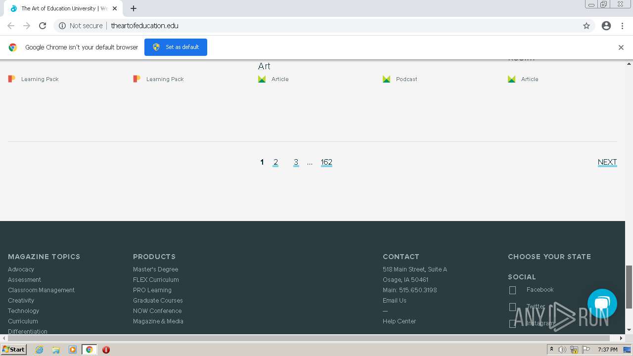Image resolution: width=633 pixels, height=356 pixels.
Task: Open the chat bubble widget
Action: [602, 304]
